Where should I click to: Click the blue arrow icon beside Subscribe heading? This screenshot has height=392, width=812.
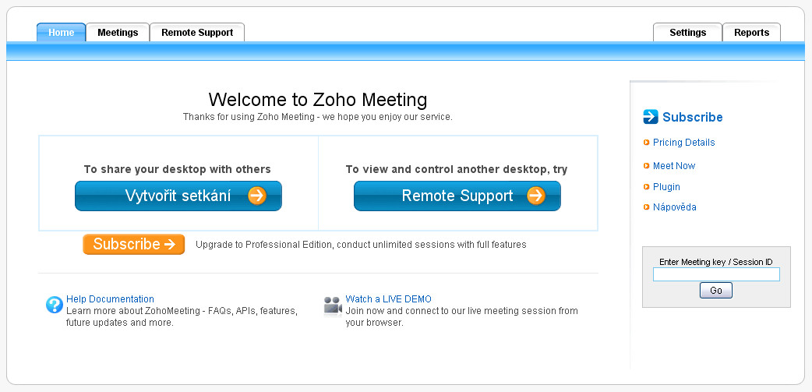pyautogui.click(x=651, y=117)
